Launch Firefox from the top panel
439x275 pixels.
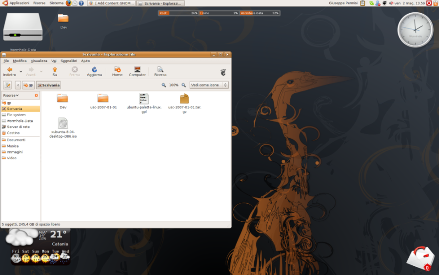(69, 3)
